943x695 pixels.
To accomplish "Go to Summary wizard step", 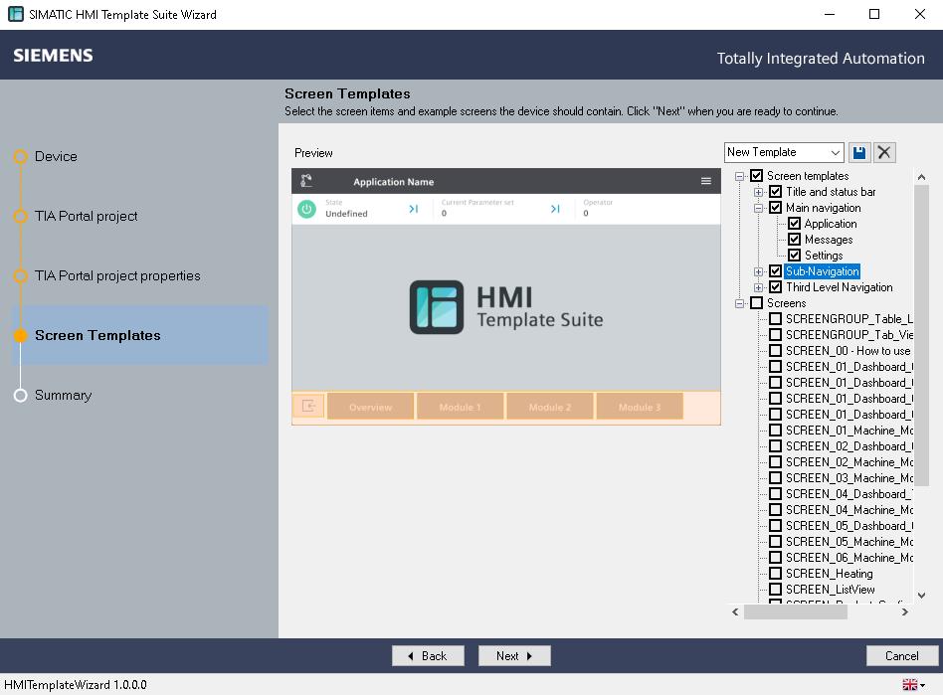I will coord(63,395).
